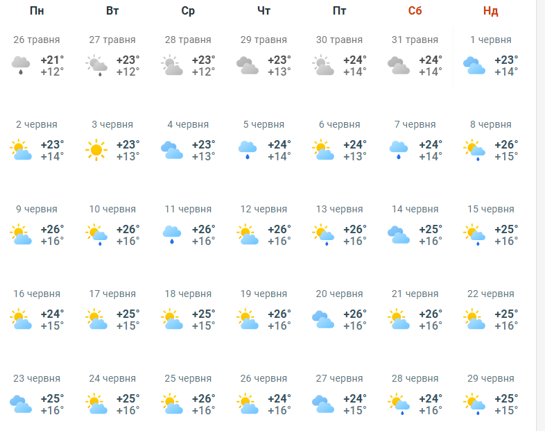Screen dimensions: 545x431
Task: Select the Нд weekday column header
Action: click(x=491, y=11)
